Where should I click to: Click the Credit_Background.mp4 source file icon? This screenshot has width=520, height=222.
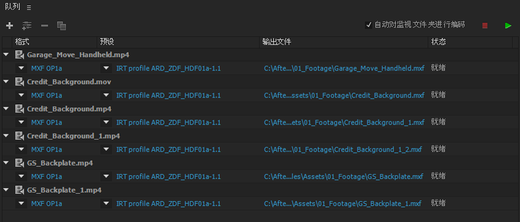pyautogui.click(x=19, y=109)
